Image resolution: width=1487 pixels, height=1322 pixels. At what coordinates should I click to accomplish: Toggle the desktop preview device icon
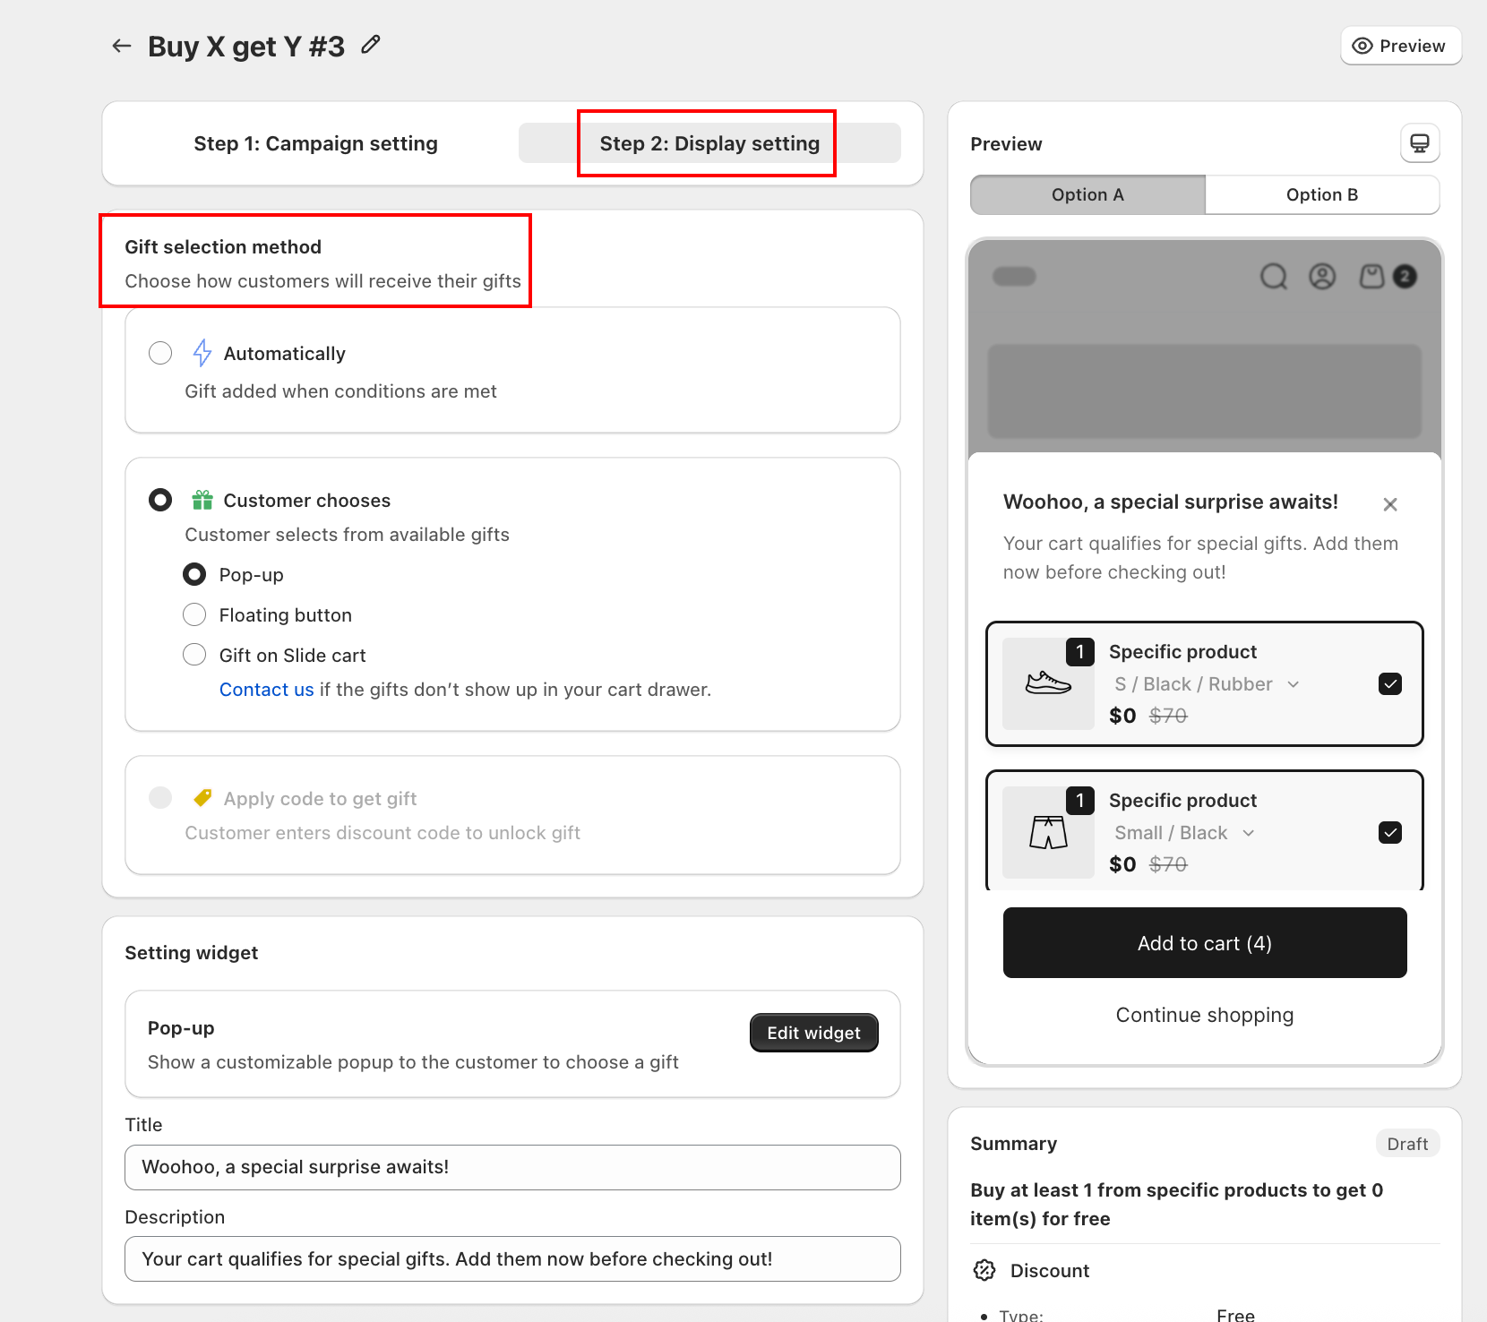(x=1420, y=143)
